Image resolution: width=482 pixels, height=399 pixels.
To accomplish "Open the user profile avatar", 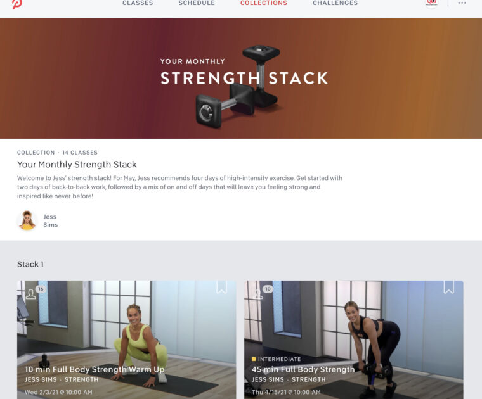I will [432, 3].
